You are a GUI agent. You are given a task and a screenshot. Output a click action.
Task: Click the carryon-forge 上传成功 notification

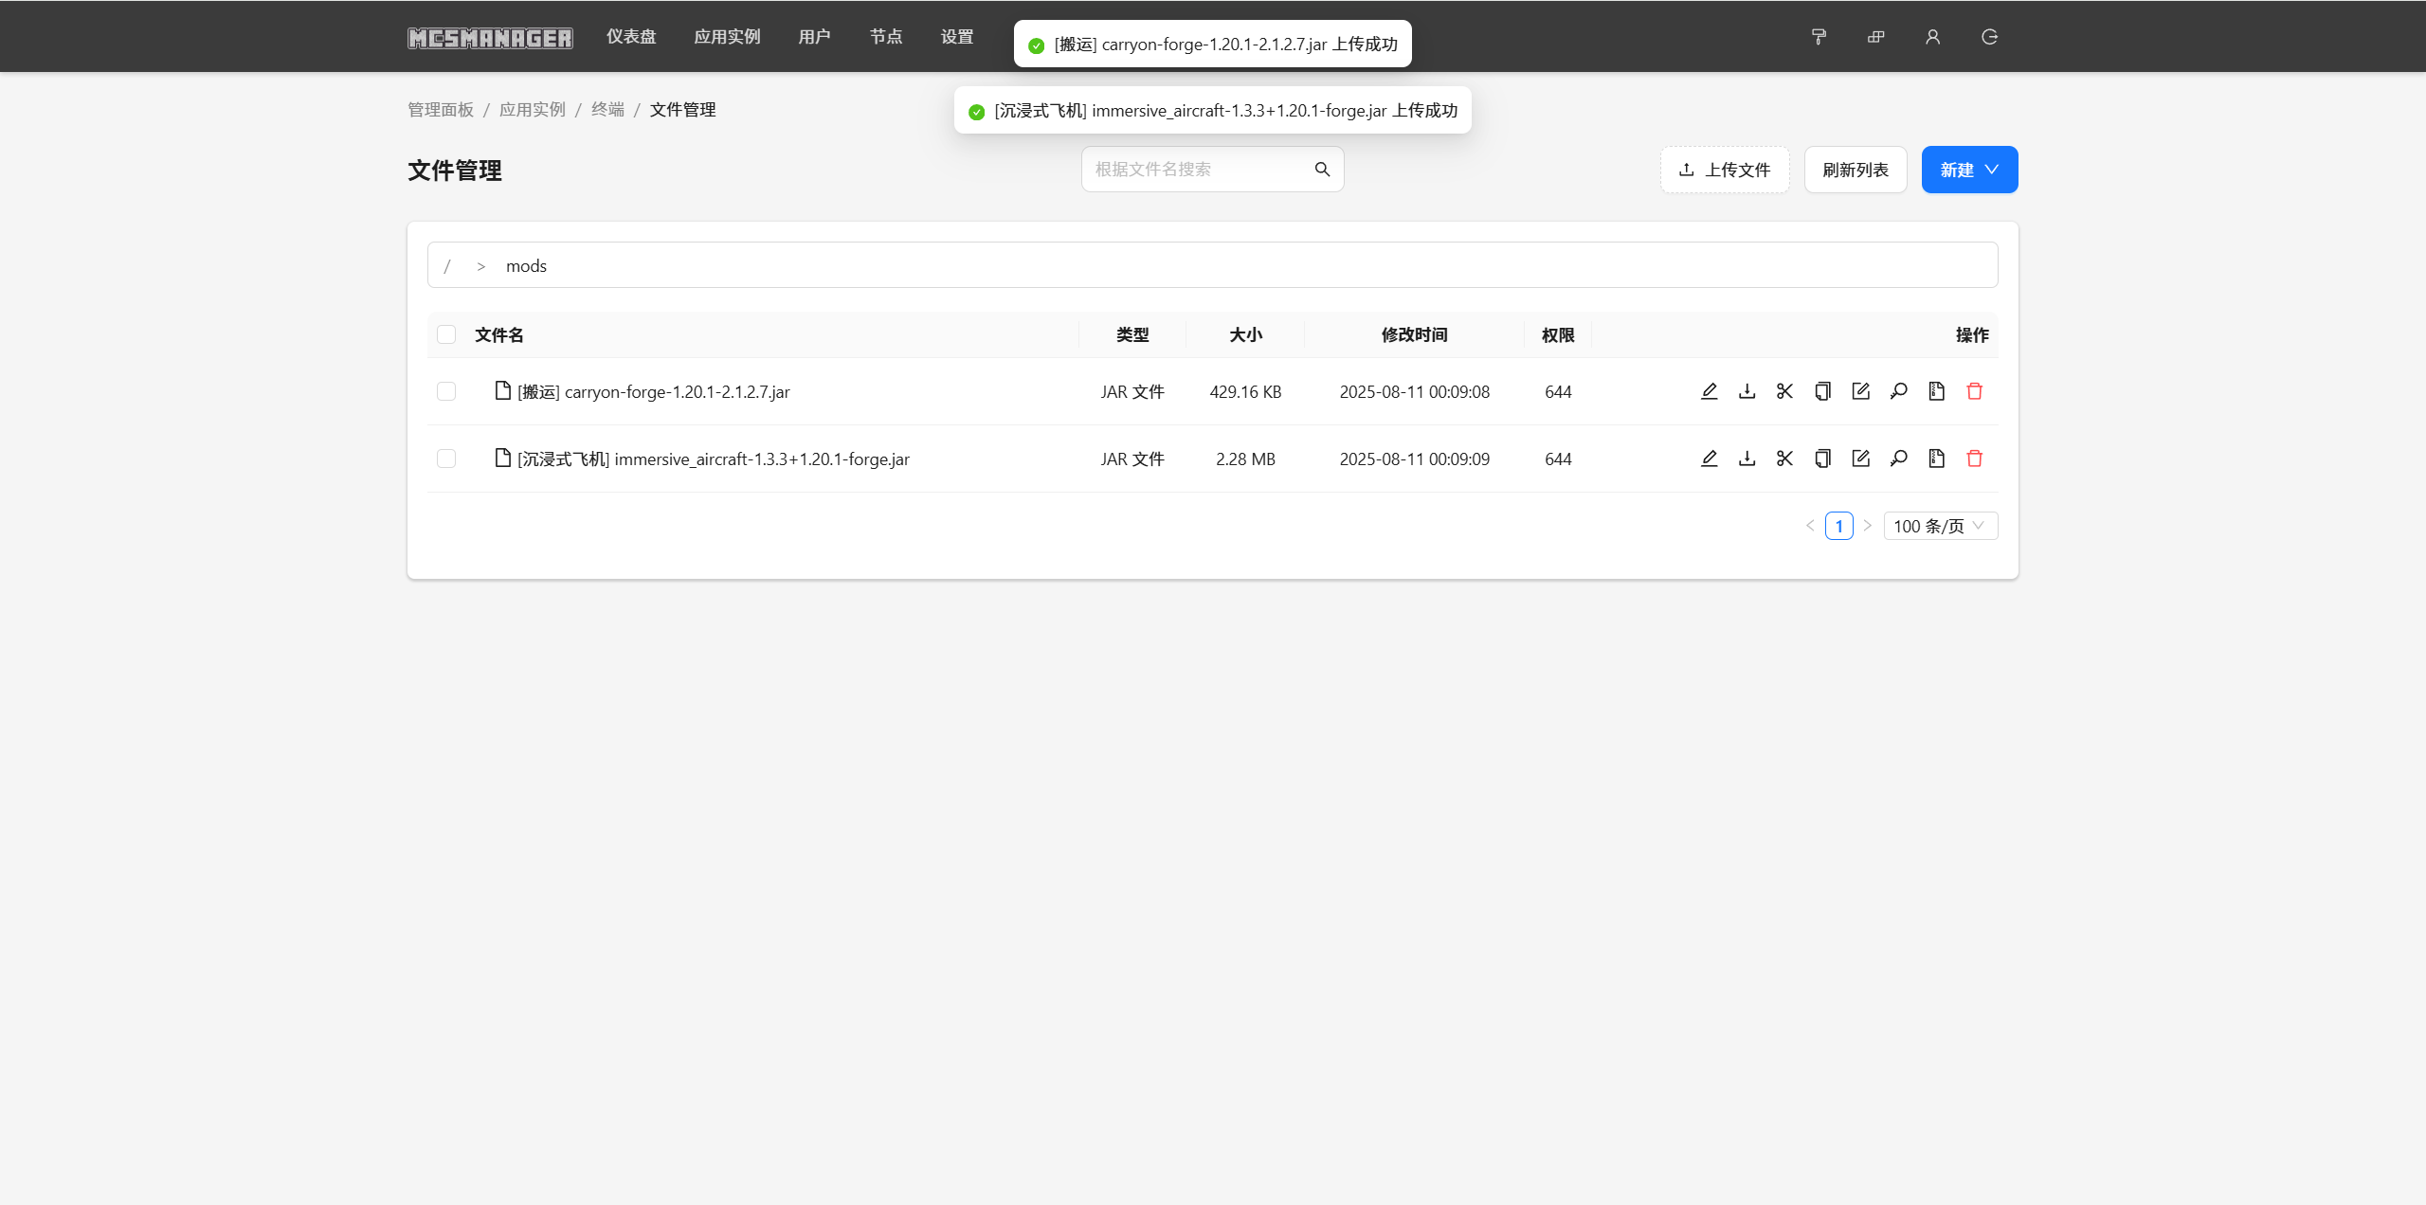point(1213,44)
